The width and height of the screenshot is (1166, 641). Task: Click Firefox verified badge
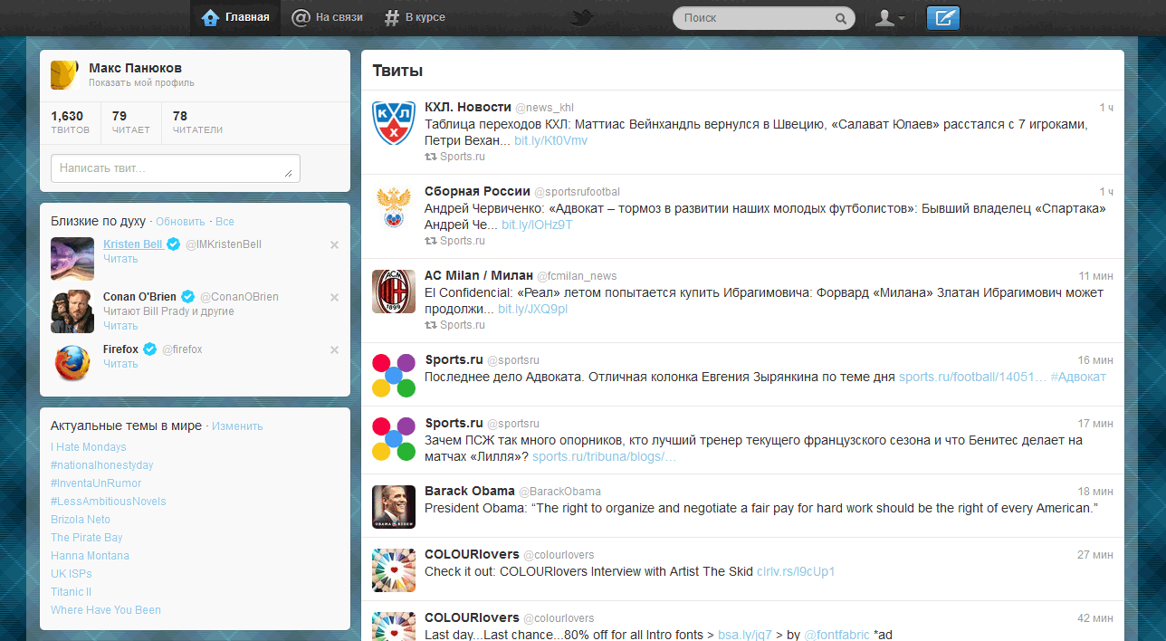(150, 349)
